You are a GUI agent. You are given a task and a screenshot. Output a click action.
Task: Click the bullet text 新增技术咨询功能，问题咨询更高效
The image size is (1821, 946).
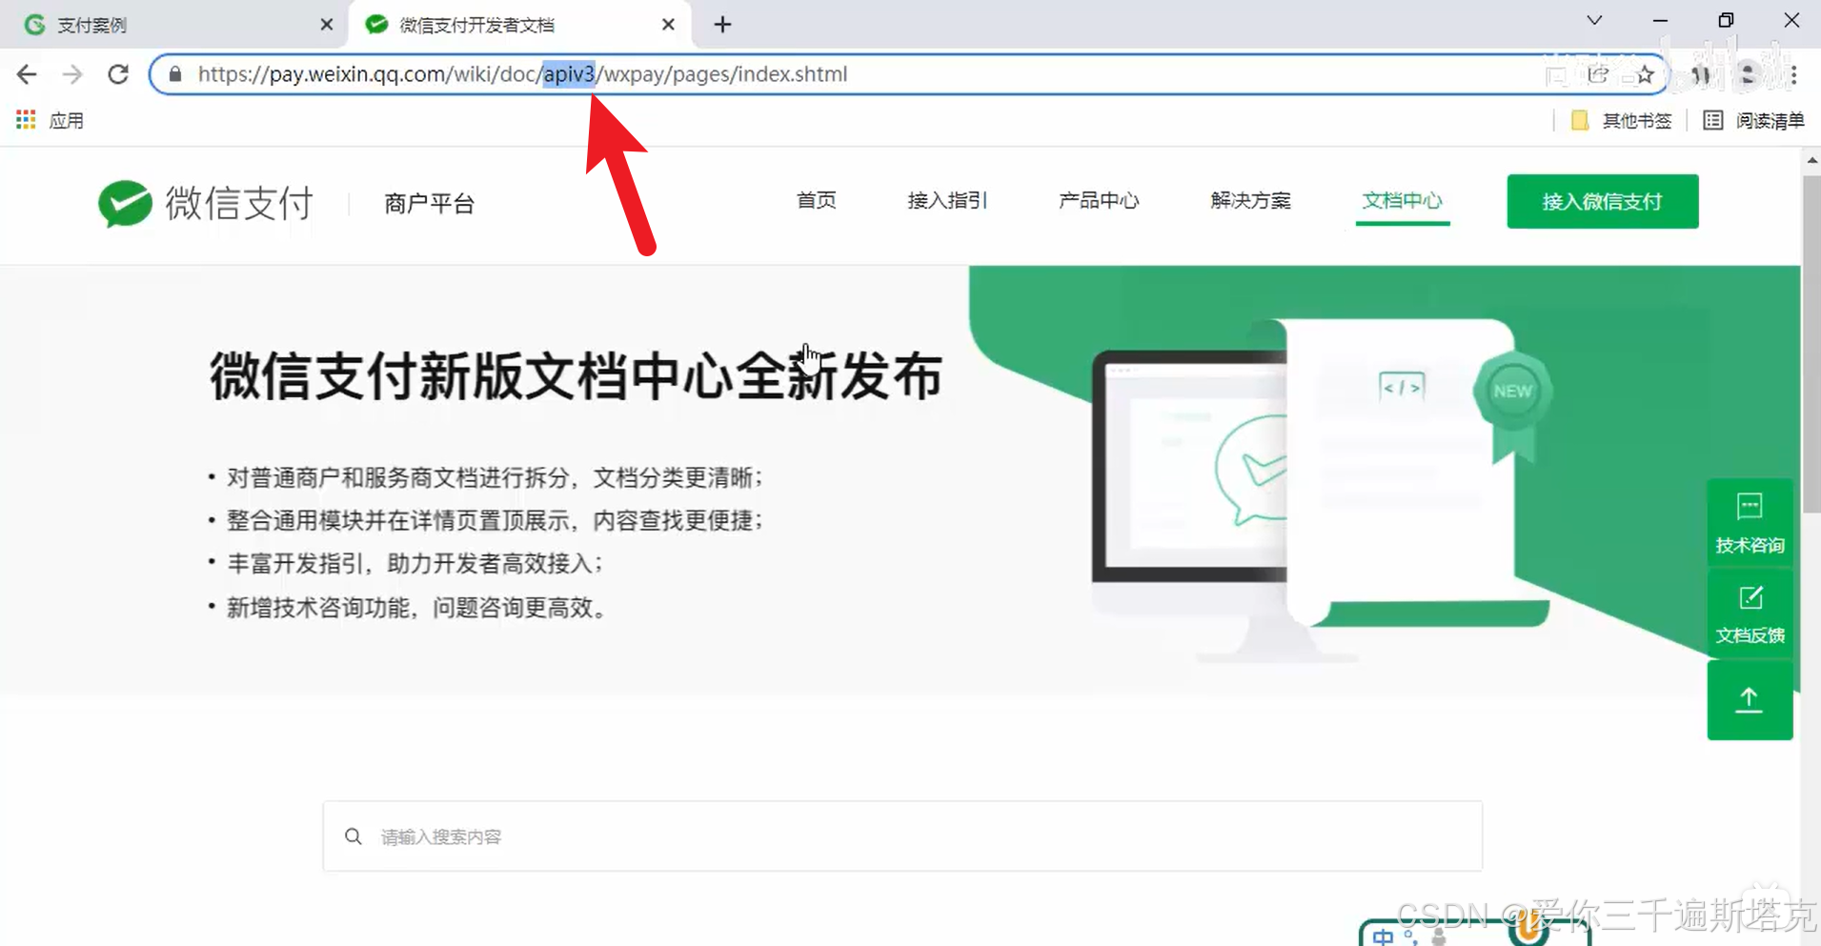pos(416,607)
